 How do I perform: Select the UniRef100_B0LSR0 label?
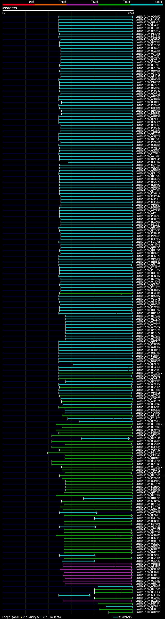tap(148, 162)
